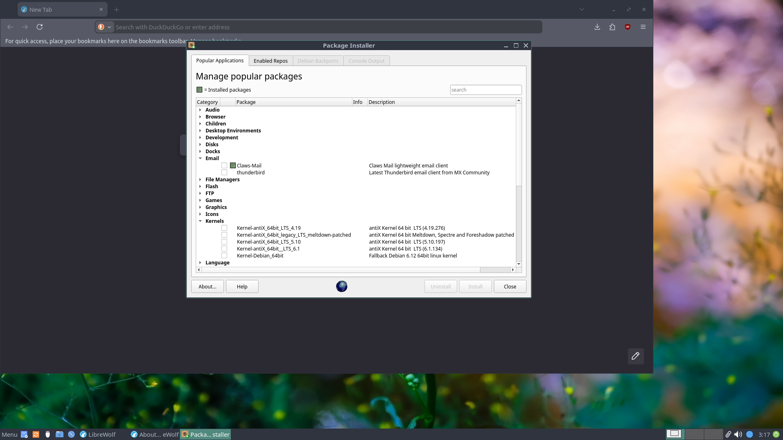This screenshot has height=440, width=783.
Task: Click the paperclip clipboard tray icon
Action: click(x=728, y=434)
